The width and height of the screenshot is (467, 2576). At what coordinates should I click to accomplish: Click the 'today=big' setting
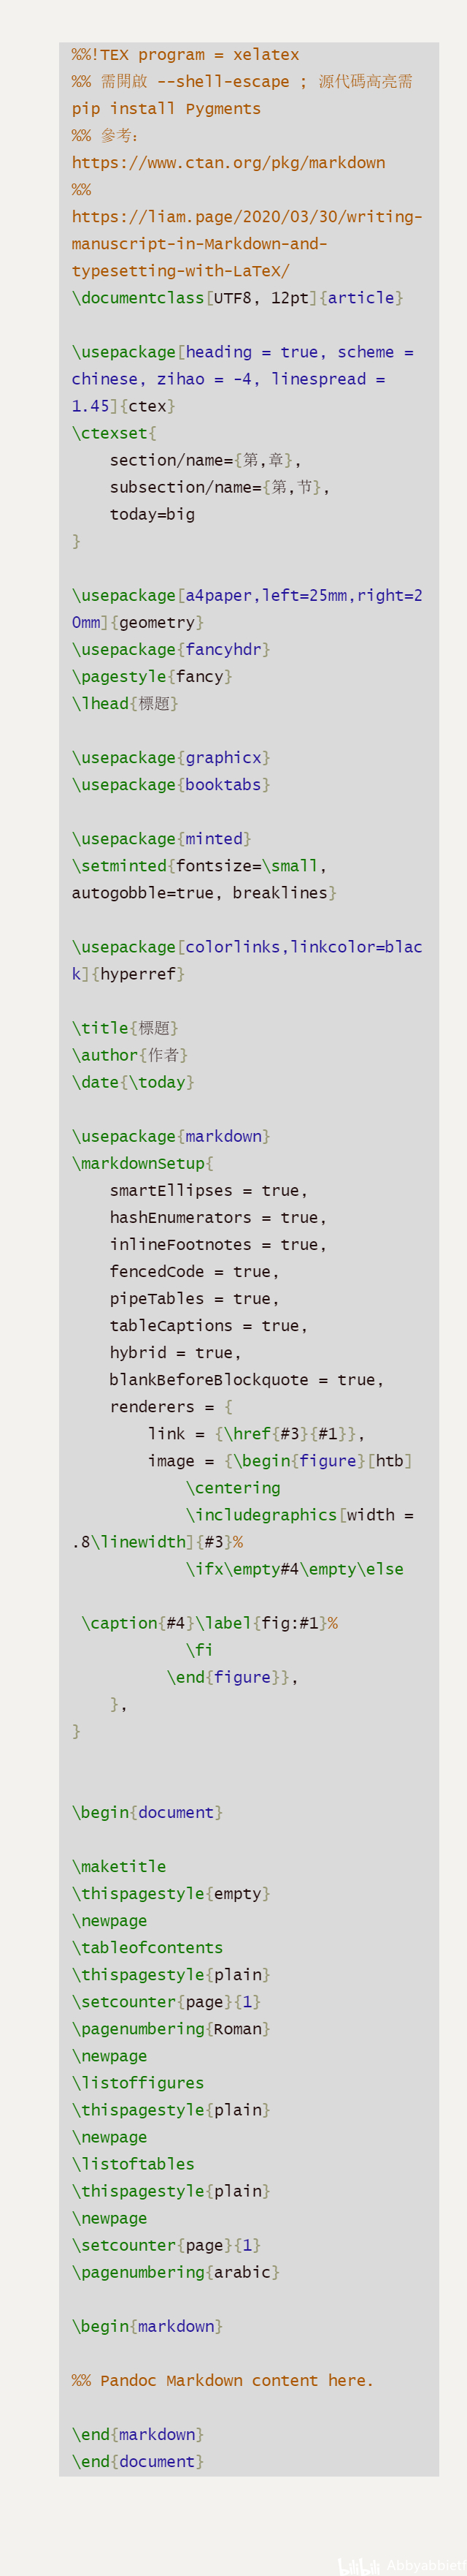pos(153,514)
